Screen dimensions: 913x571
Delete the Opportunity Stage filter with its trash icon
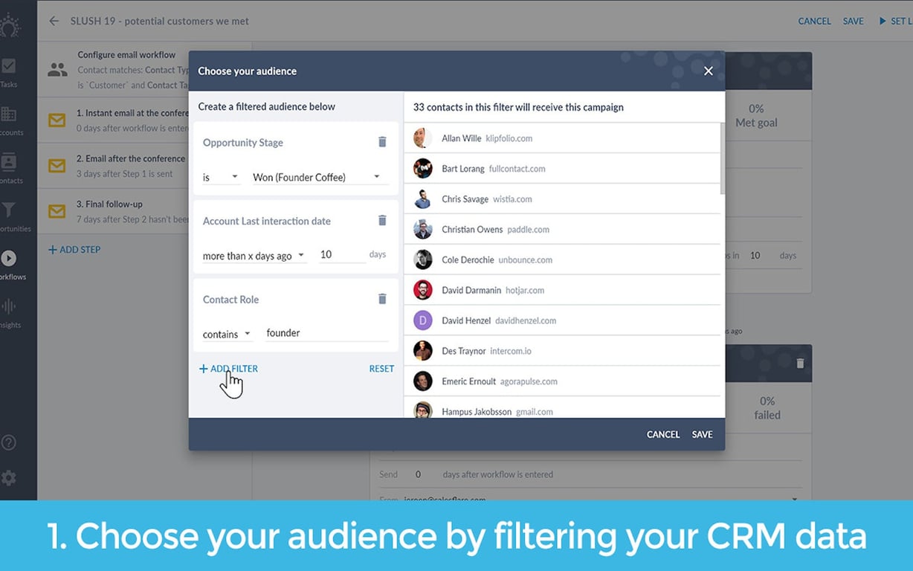(382, 141)
